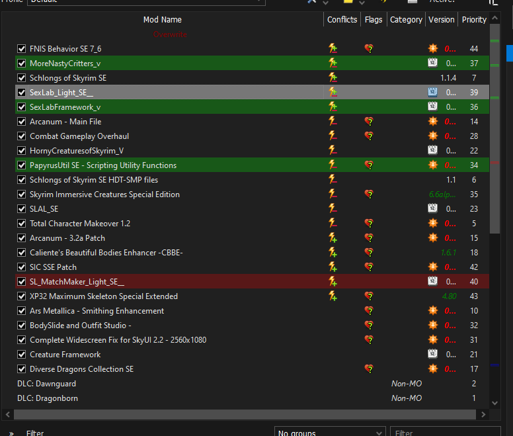Select the HornyCreaturesofSkyrim_V mod name
The image size is (513, 436).
77,151
